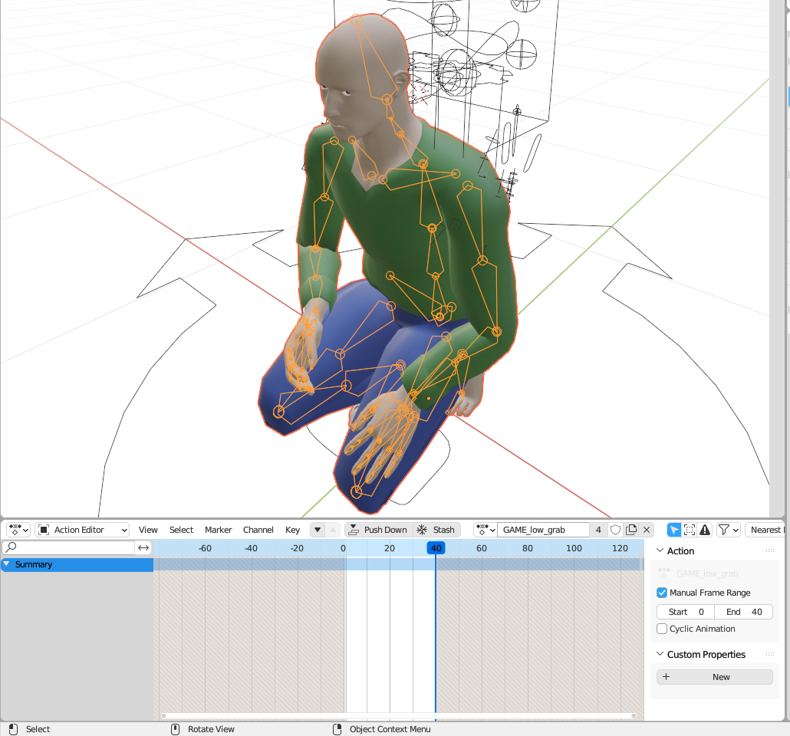Disable Manual Frame Range checkbox
Viewport: 790px width, 736px height.
663,593
